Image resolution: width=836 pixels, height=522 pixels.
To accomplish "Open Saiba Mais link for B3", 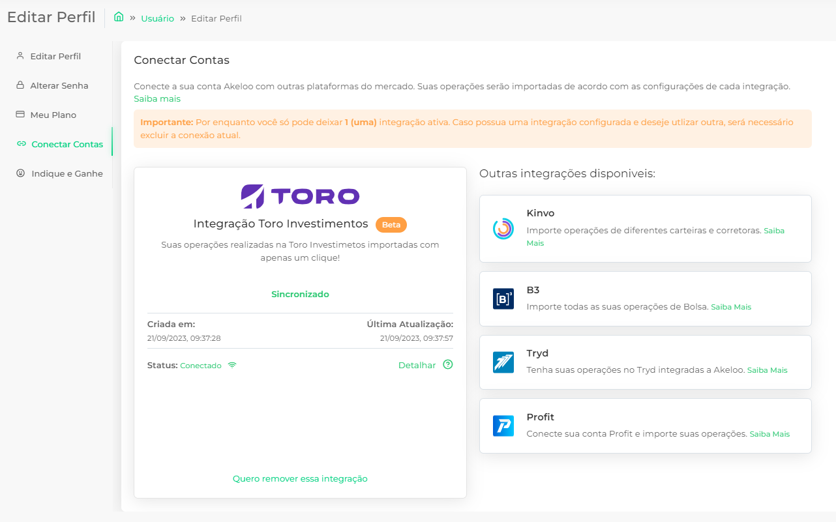I will [x=731, y=307].
